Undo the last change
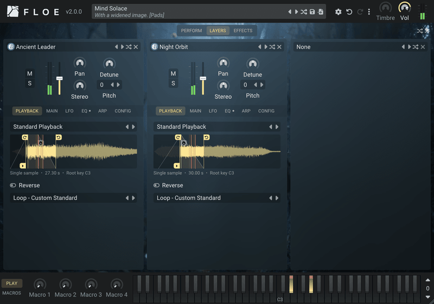This screenshot has height=304, width=434. (349, 11)
